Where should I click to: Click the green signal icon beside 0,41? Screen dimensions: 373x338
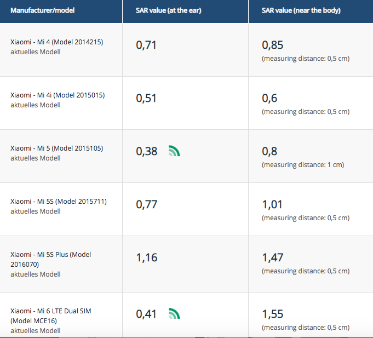[174, 314]
